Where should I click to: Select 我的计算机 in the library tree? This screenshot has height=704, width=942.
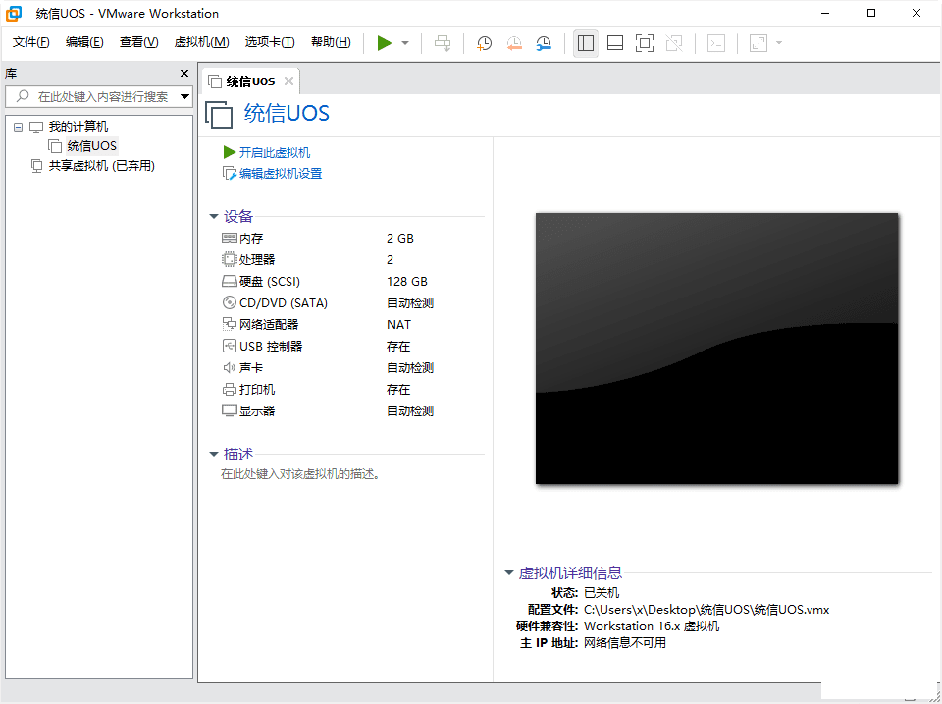coord(78,127)
